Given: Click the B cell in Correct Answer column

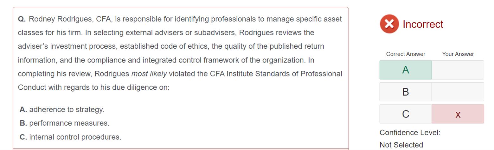Looking at the screenshot, I should [406, 92].
